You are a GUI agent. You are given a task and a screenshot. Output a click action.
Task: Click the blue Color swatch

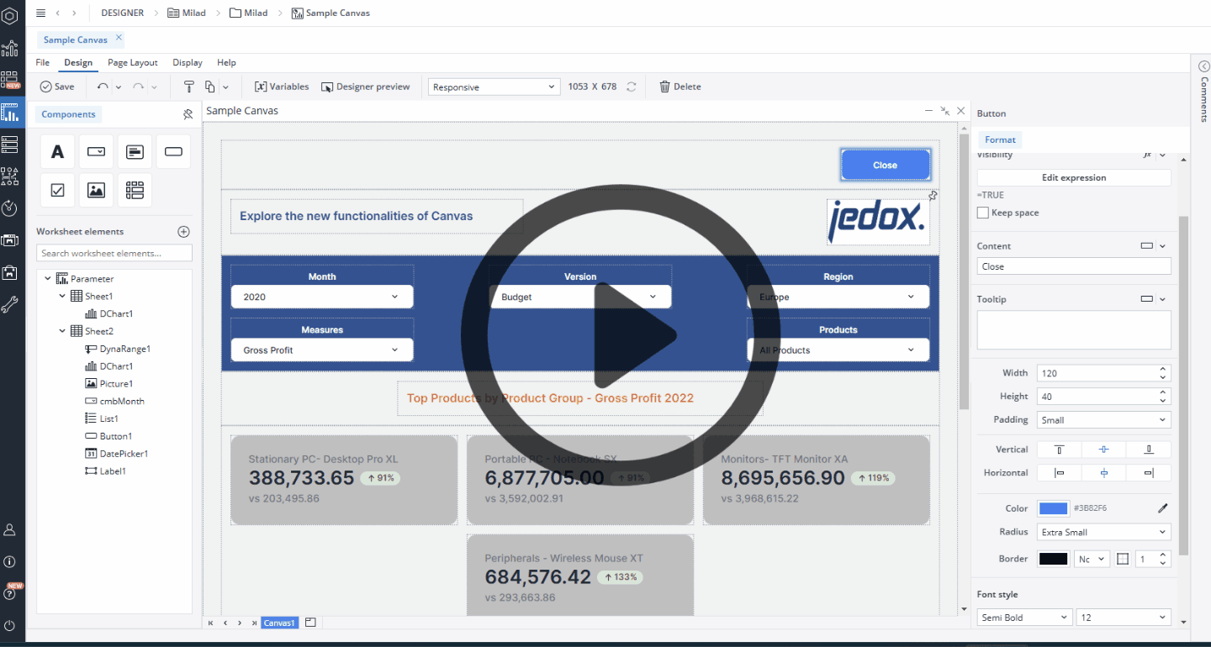pyautogui.click(x=1053, y=508)
